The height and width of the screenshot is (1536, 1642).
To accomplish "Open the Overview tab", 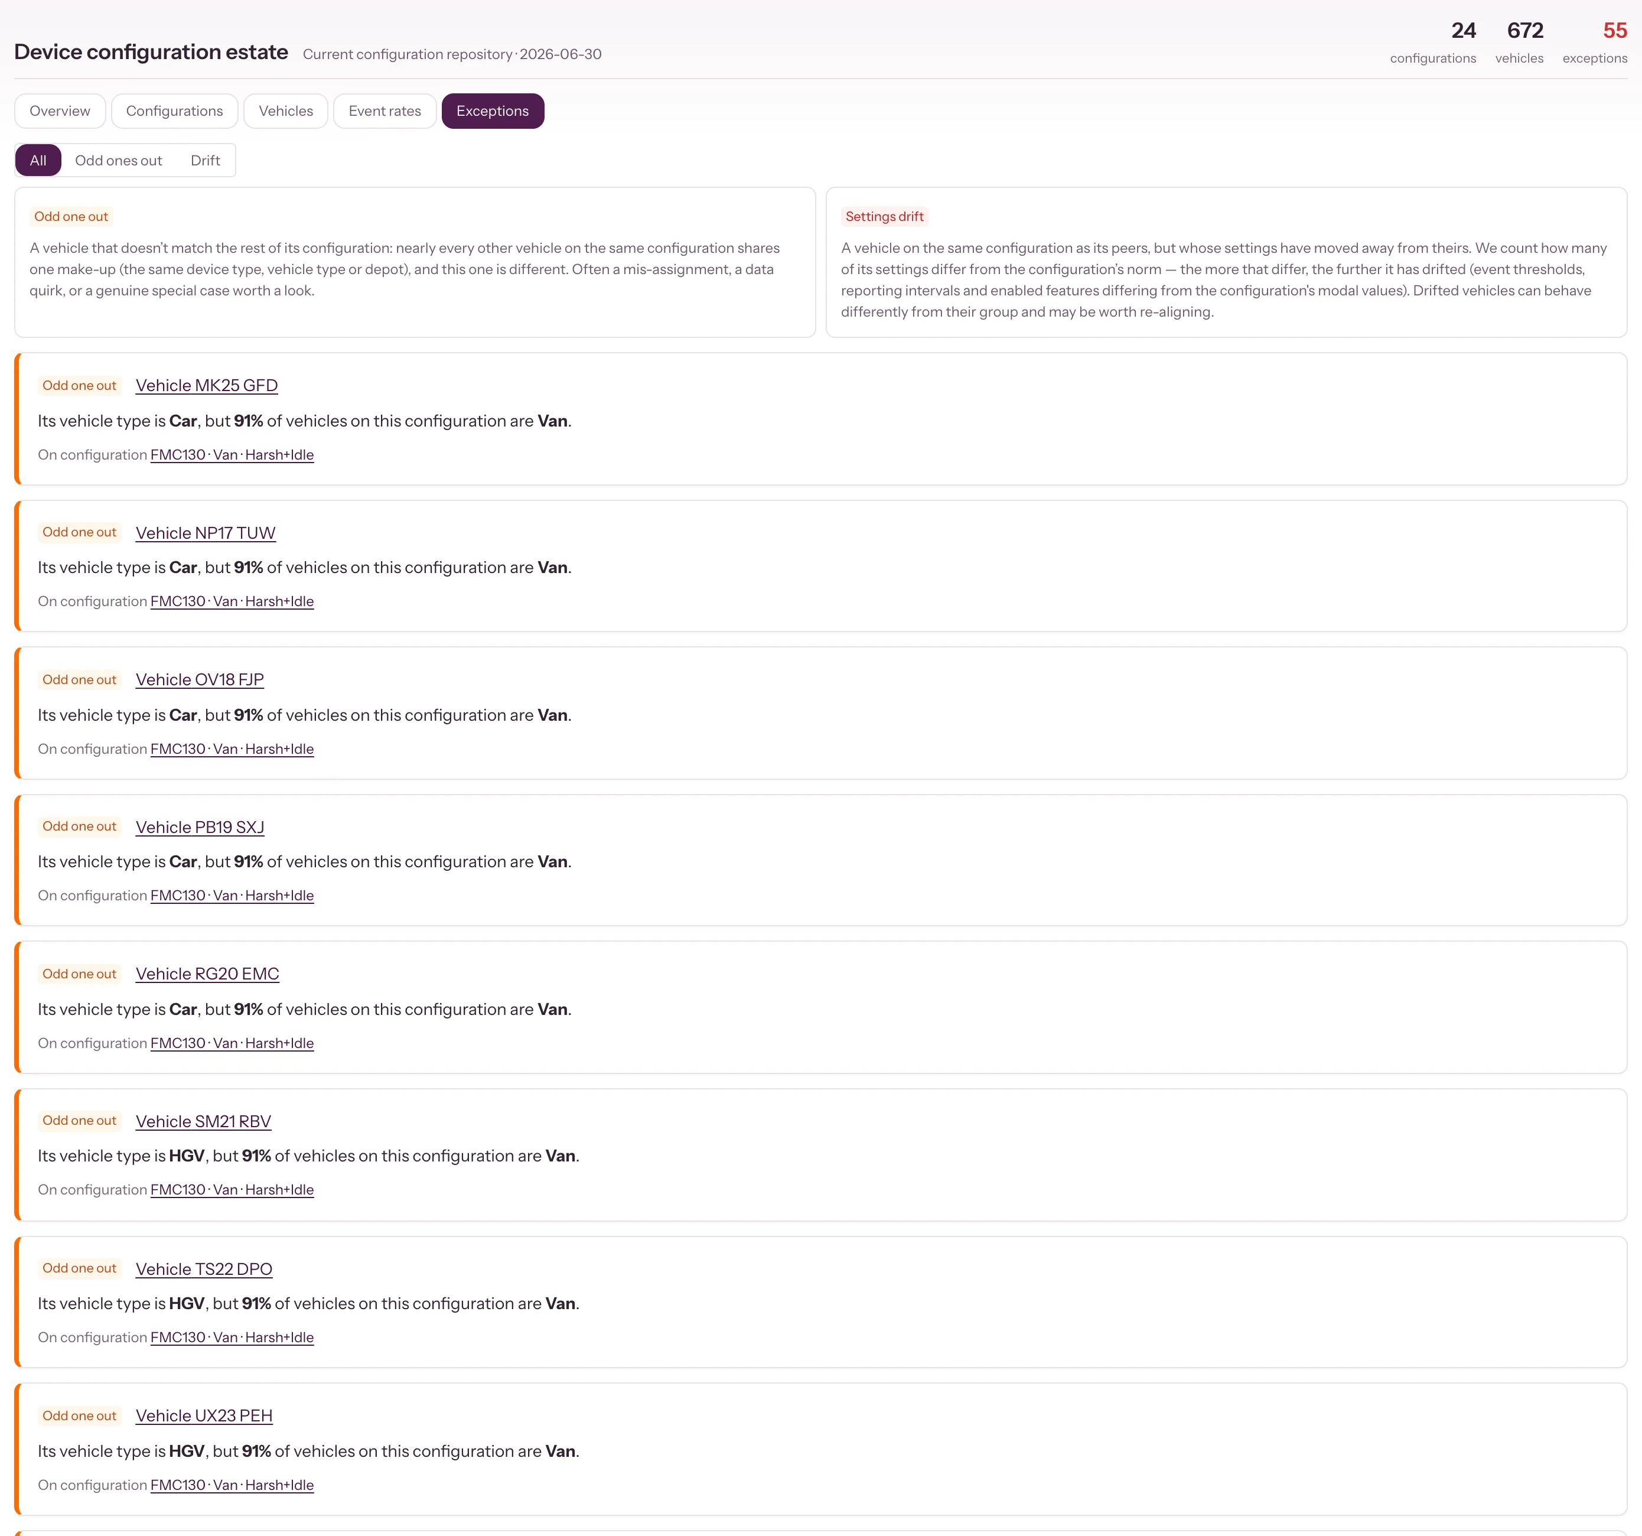I will click(x=60, y=110).
